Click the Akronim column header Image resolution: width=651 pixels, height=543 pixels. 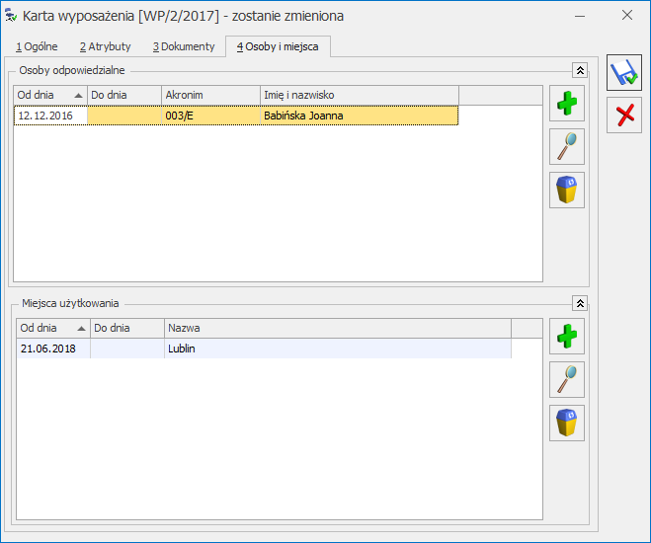(209, 95)
